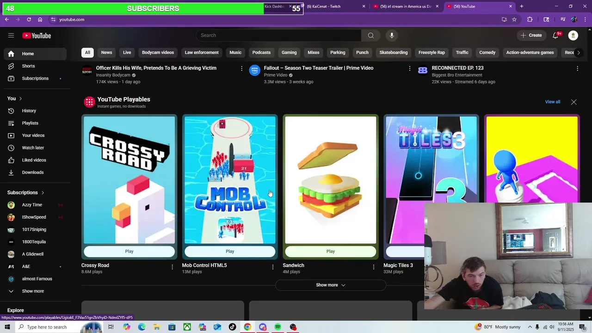Open Spotify from the taskbar
592x333 pixels.
(277, 327)
